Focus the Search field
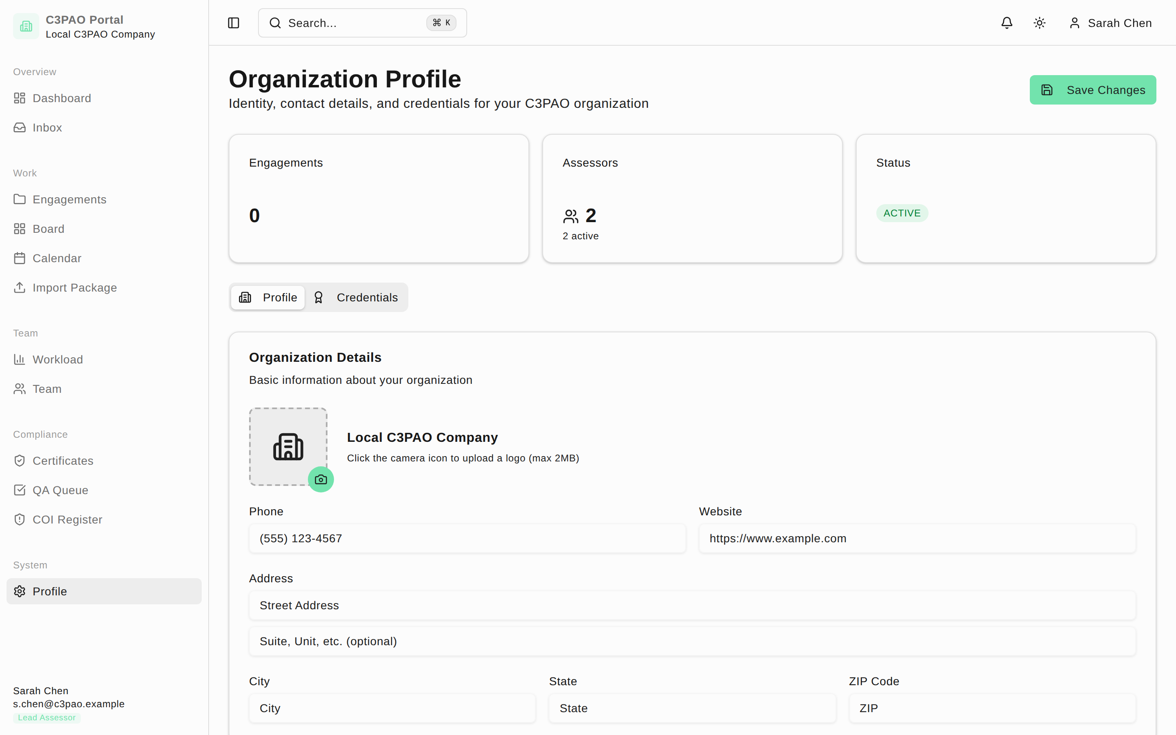Viewport: 1176px width, 735px height. 362,23
